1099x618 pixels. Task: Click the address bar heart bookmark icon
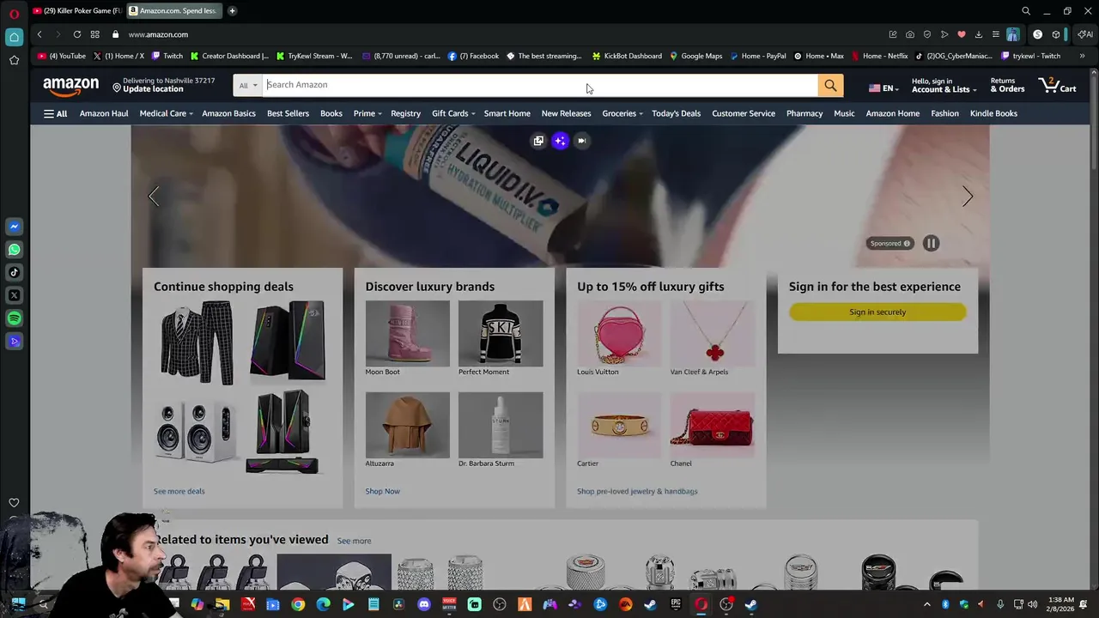pyautogui.click(x=962, y=34)
